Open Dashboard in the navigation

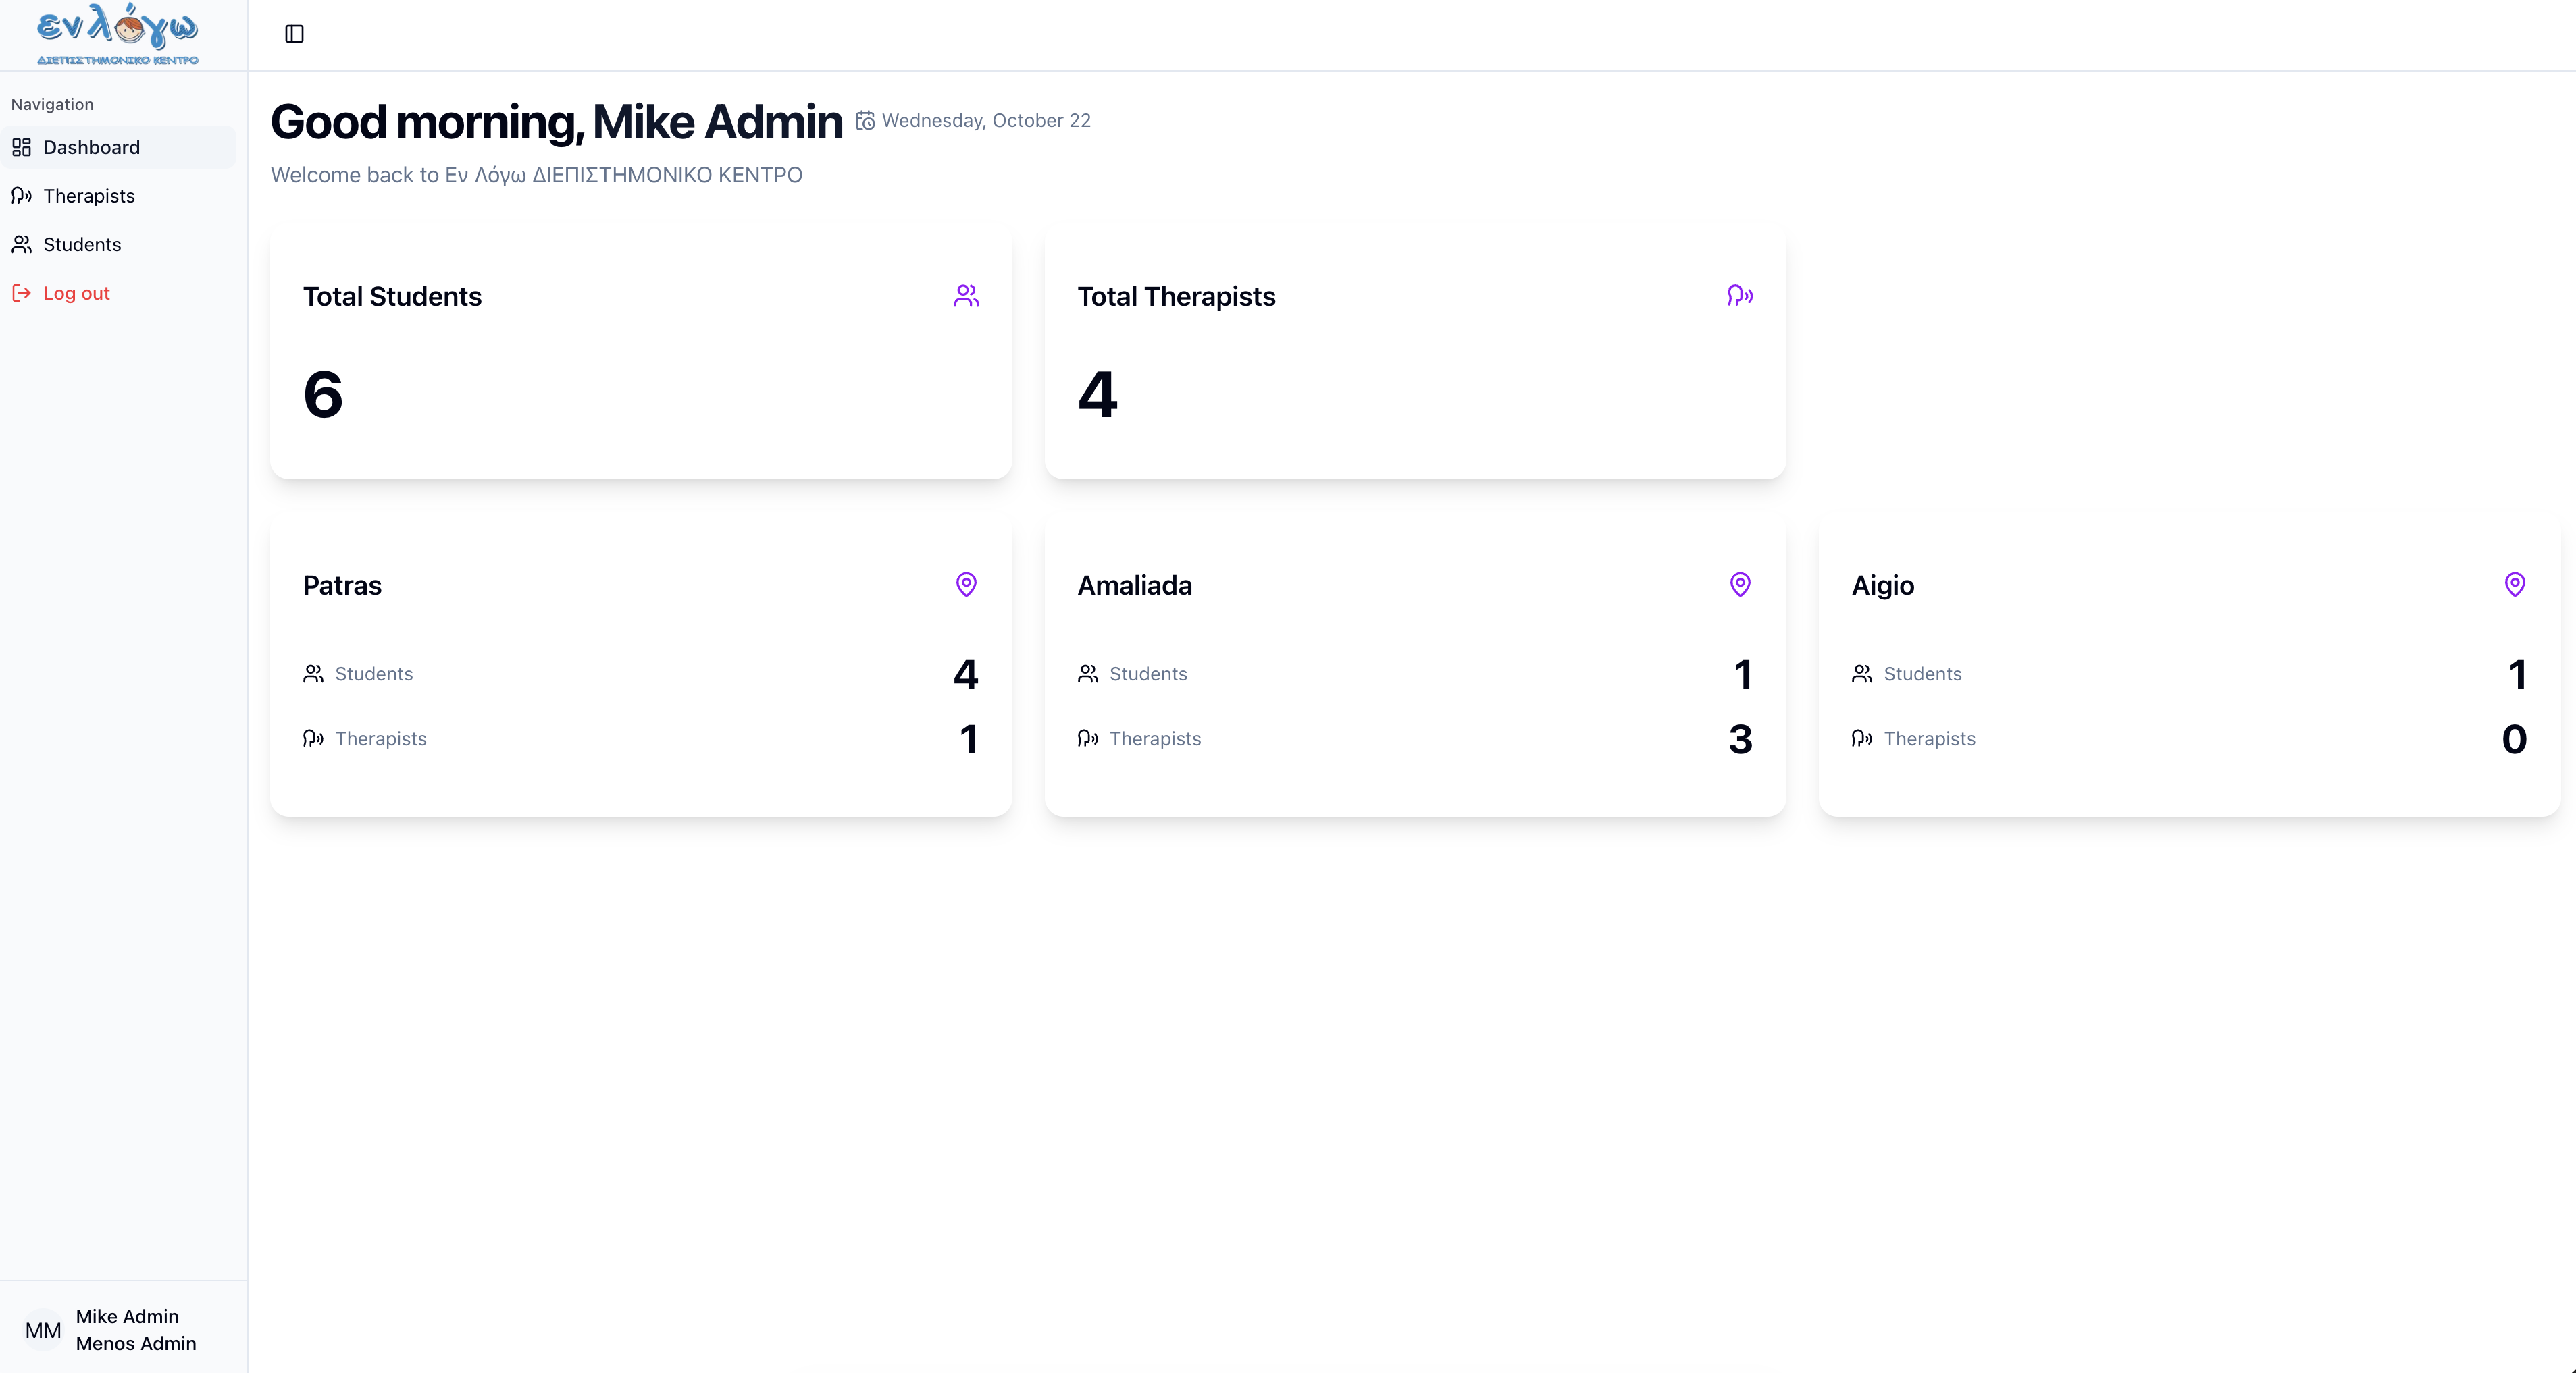coord(91,148)
